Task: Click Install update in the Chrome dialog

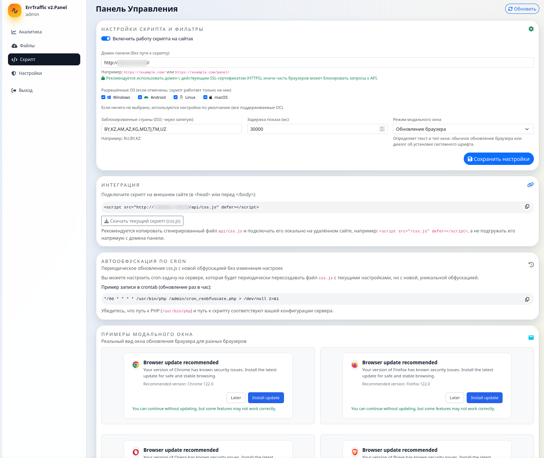Action: pyautogui.click(x=266, y=398)
